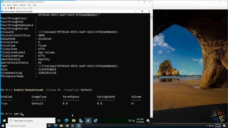Click the "set-d" text at the prompt
The height and width of the screenshot is (128, 228).
18,114
